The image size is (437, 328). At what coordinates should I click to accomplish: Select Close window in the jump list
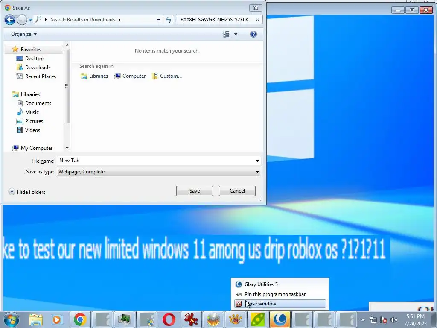tap(280, 304)
